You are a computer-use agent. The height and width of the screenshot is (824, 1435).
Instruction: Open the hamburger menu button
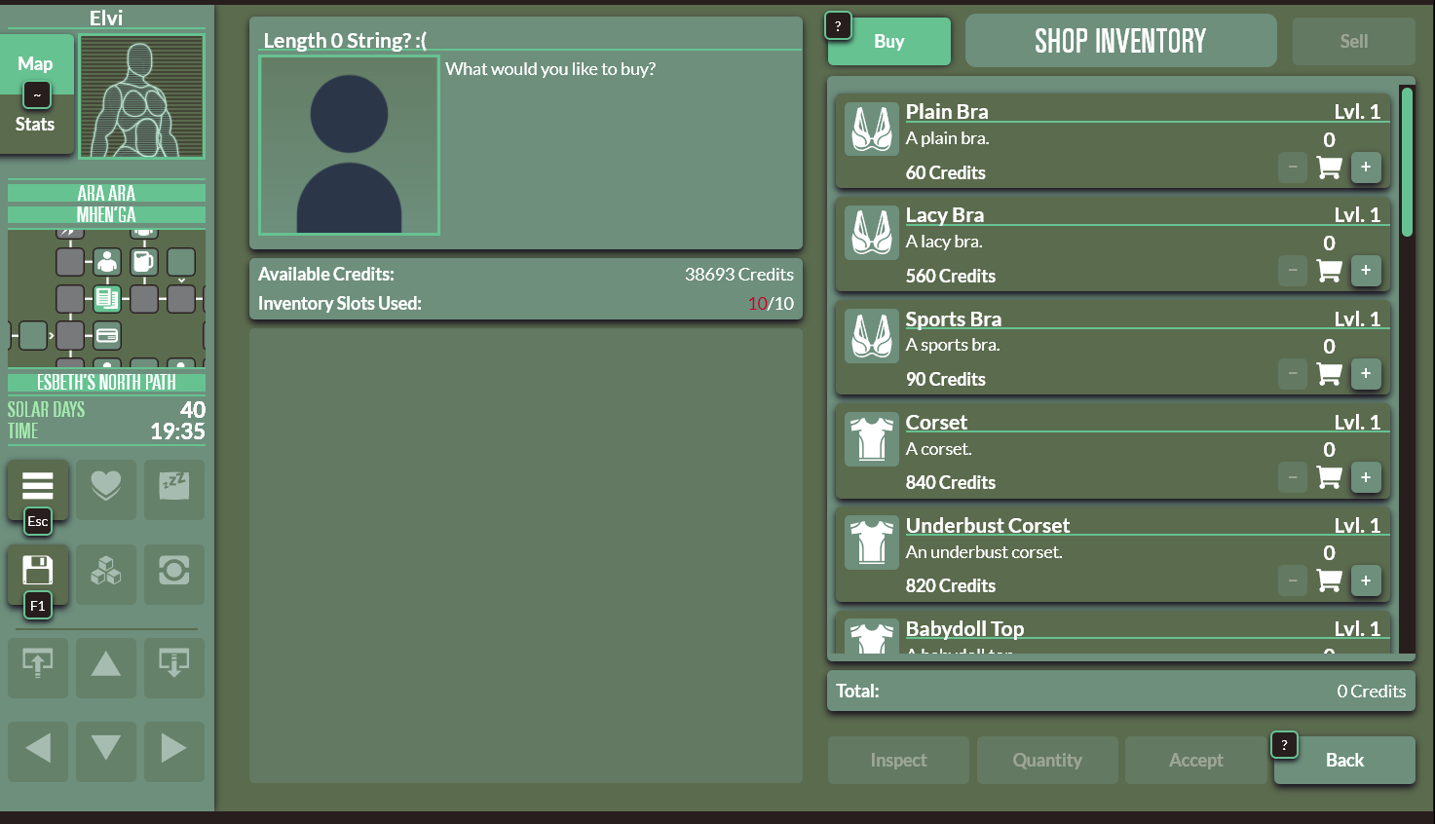tap(38, 487)
